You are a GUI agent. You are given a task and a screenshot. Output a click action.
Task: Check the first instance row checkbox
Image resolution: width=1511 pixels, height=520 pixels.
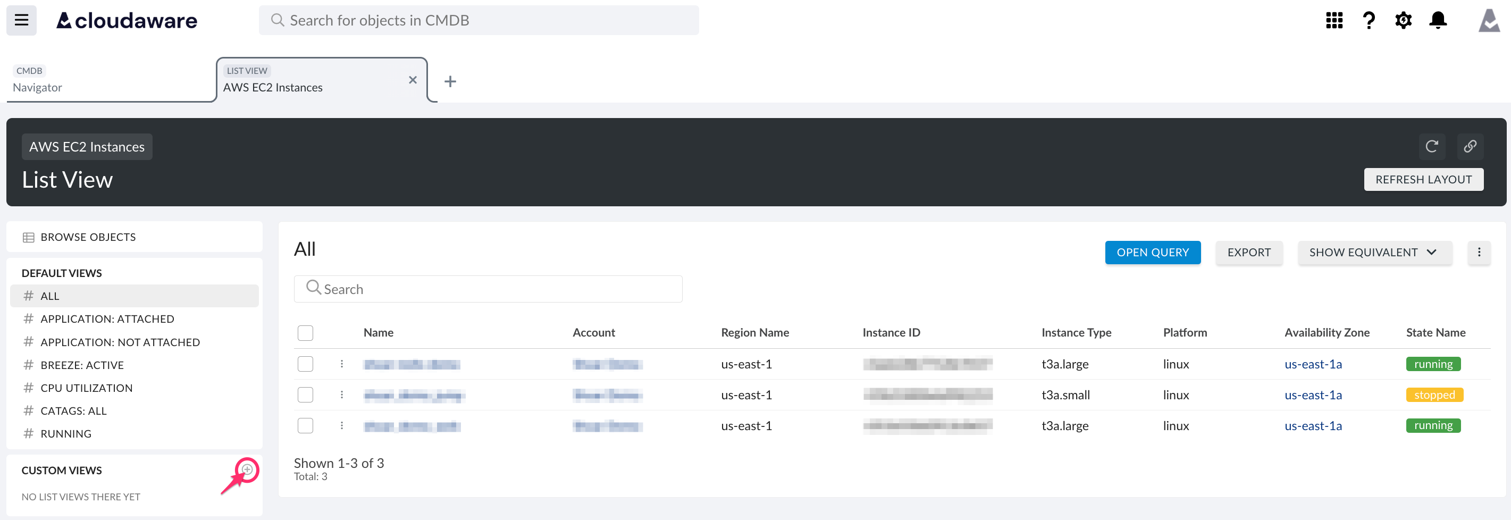[305, 364]
